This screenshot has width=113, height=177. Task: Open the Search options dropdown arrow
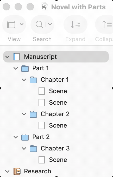(50, 24)
